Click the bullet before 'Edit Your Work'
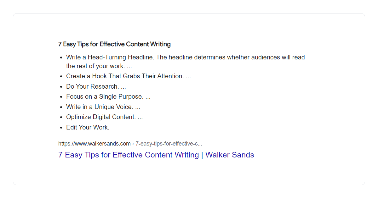The width and height of the screenshot is (378, 198). point(61,128)
